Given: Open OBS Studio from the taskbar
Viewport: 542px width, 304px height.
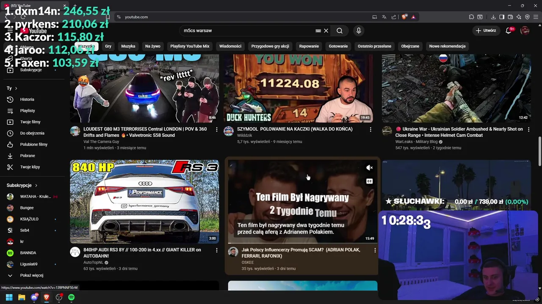Looking at the screenshot, I should point(59,297).
